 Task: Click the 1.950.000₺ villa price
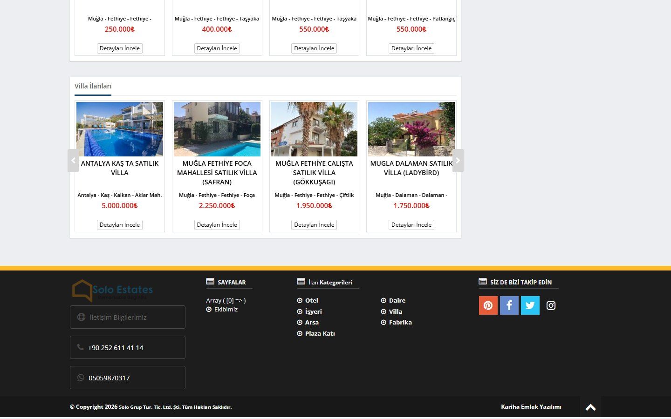point(314,206)
